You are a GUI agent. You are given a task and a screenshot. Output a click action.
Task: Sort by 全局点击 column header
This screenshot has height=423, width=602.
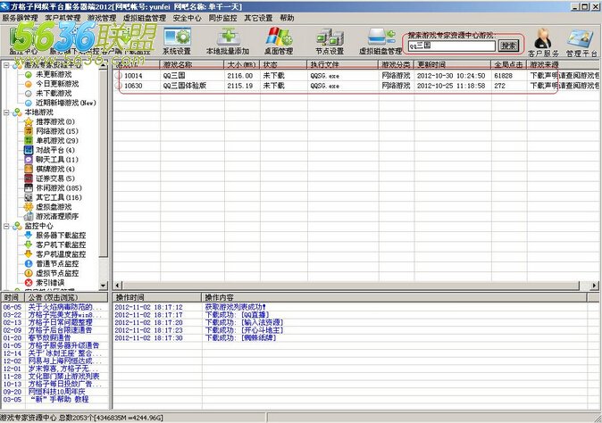(x=509, y=64)
